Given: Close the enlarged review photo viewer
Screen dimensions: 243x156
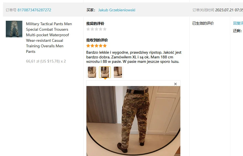Looking at the screenshot, I should [175, 84].
